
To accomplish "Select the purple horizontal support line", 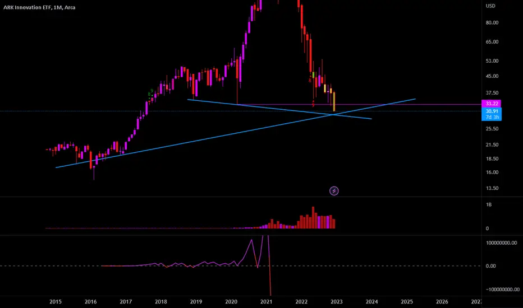I will 359,105.
